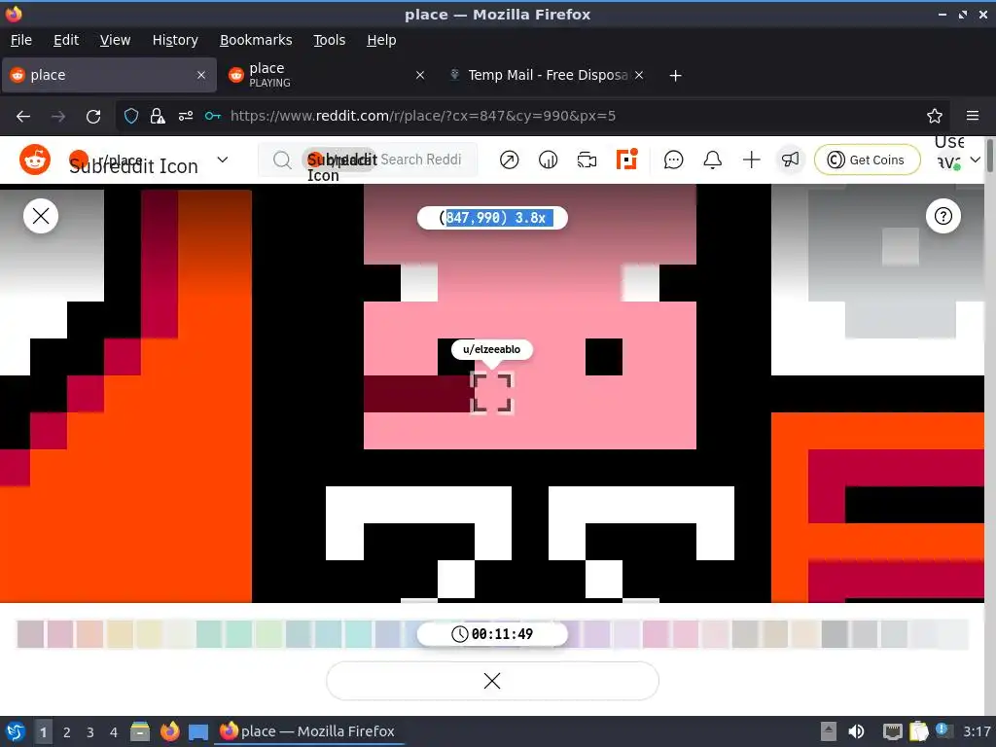
Task: Launch Firefox from taskbar quick-launch icon
Action: 169,731
